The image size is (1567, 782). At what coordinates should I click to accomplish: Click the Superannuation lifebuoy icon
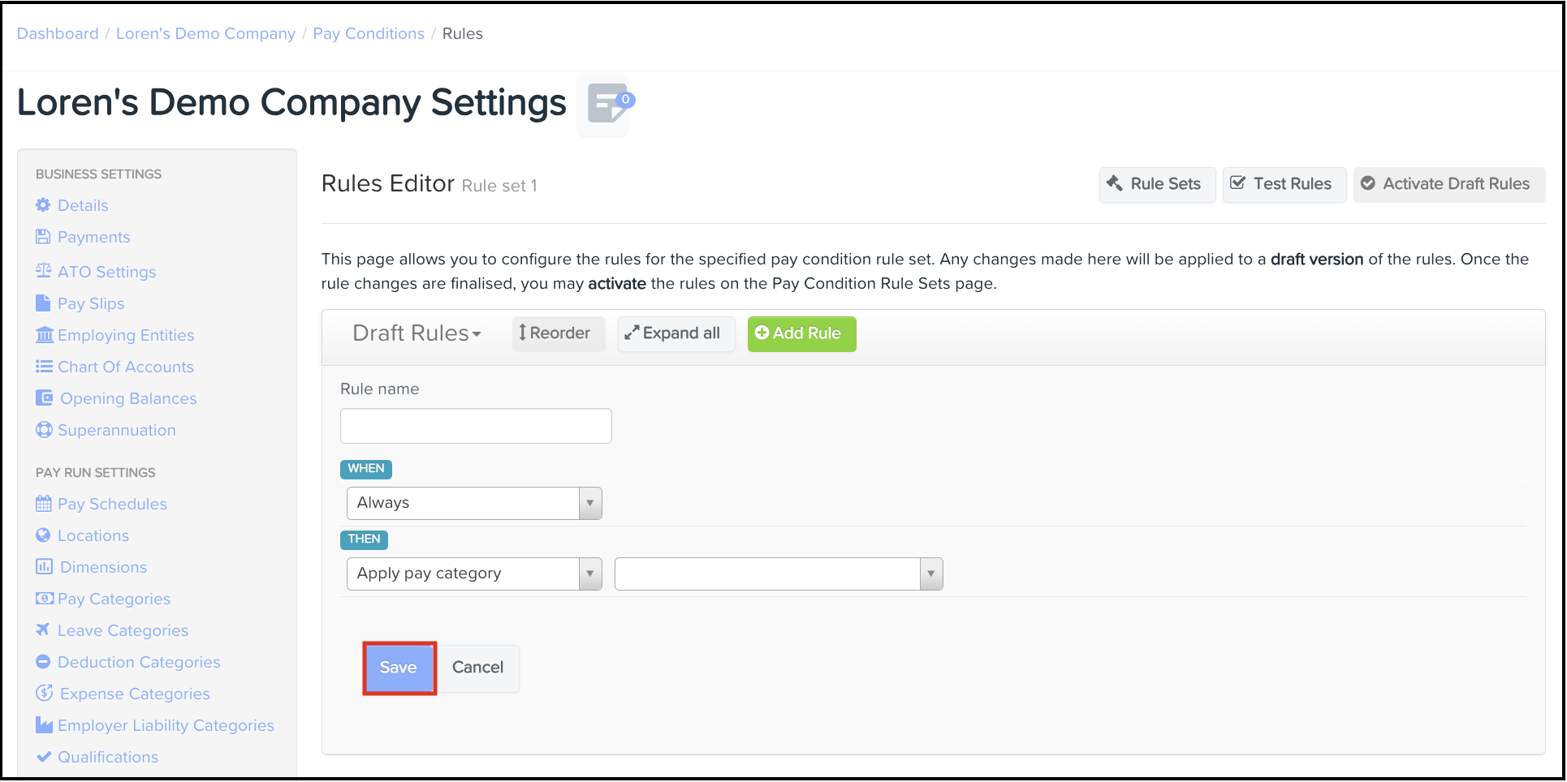coord(44,430)
